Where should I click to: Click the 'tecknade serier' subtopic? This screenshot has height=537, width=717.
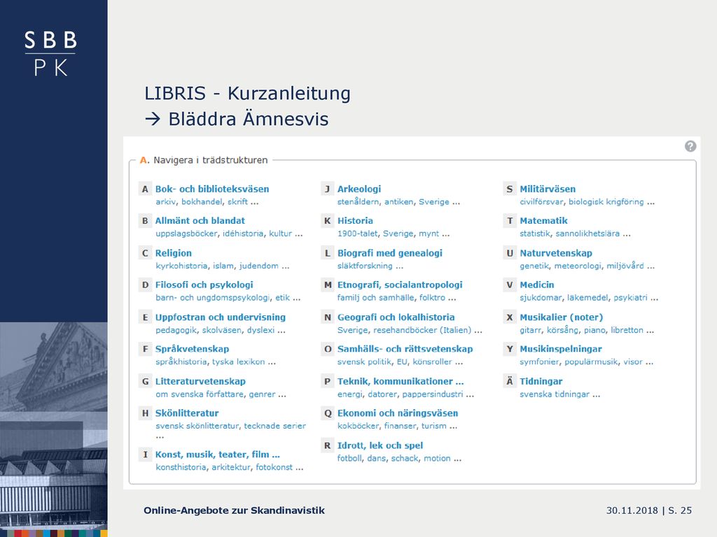[x=274, y=426]
